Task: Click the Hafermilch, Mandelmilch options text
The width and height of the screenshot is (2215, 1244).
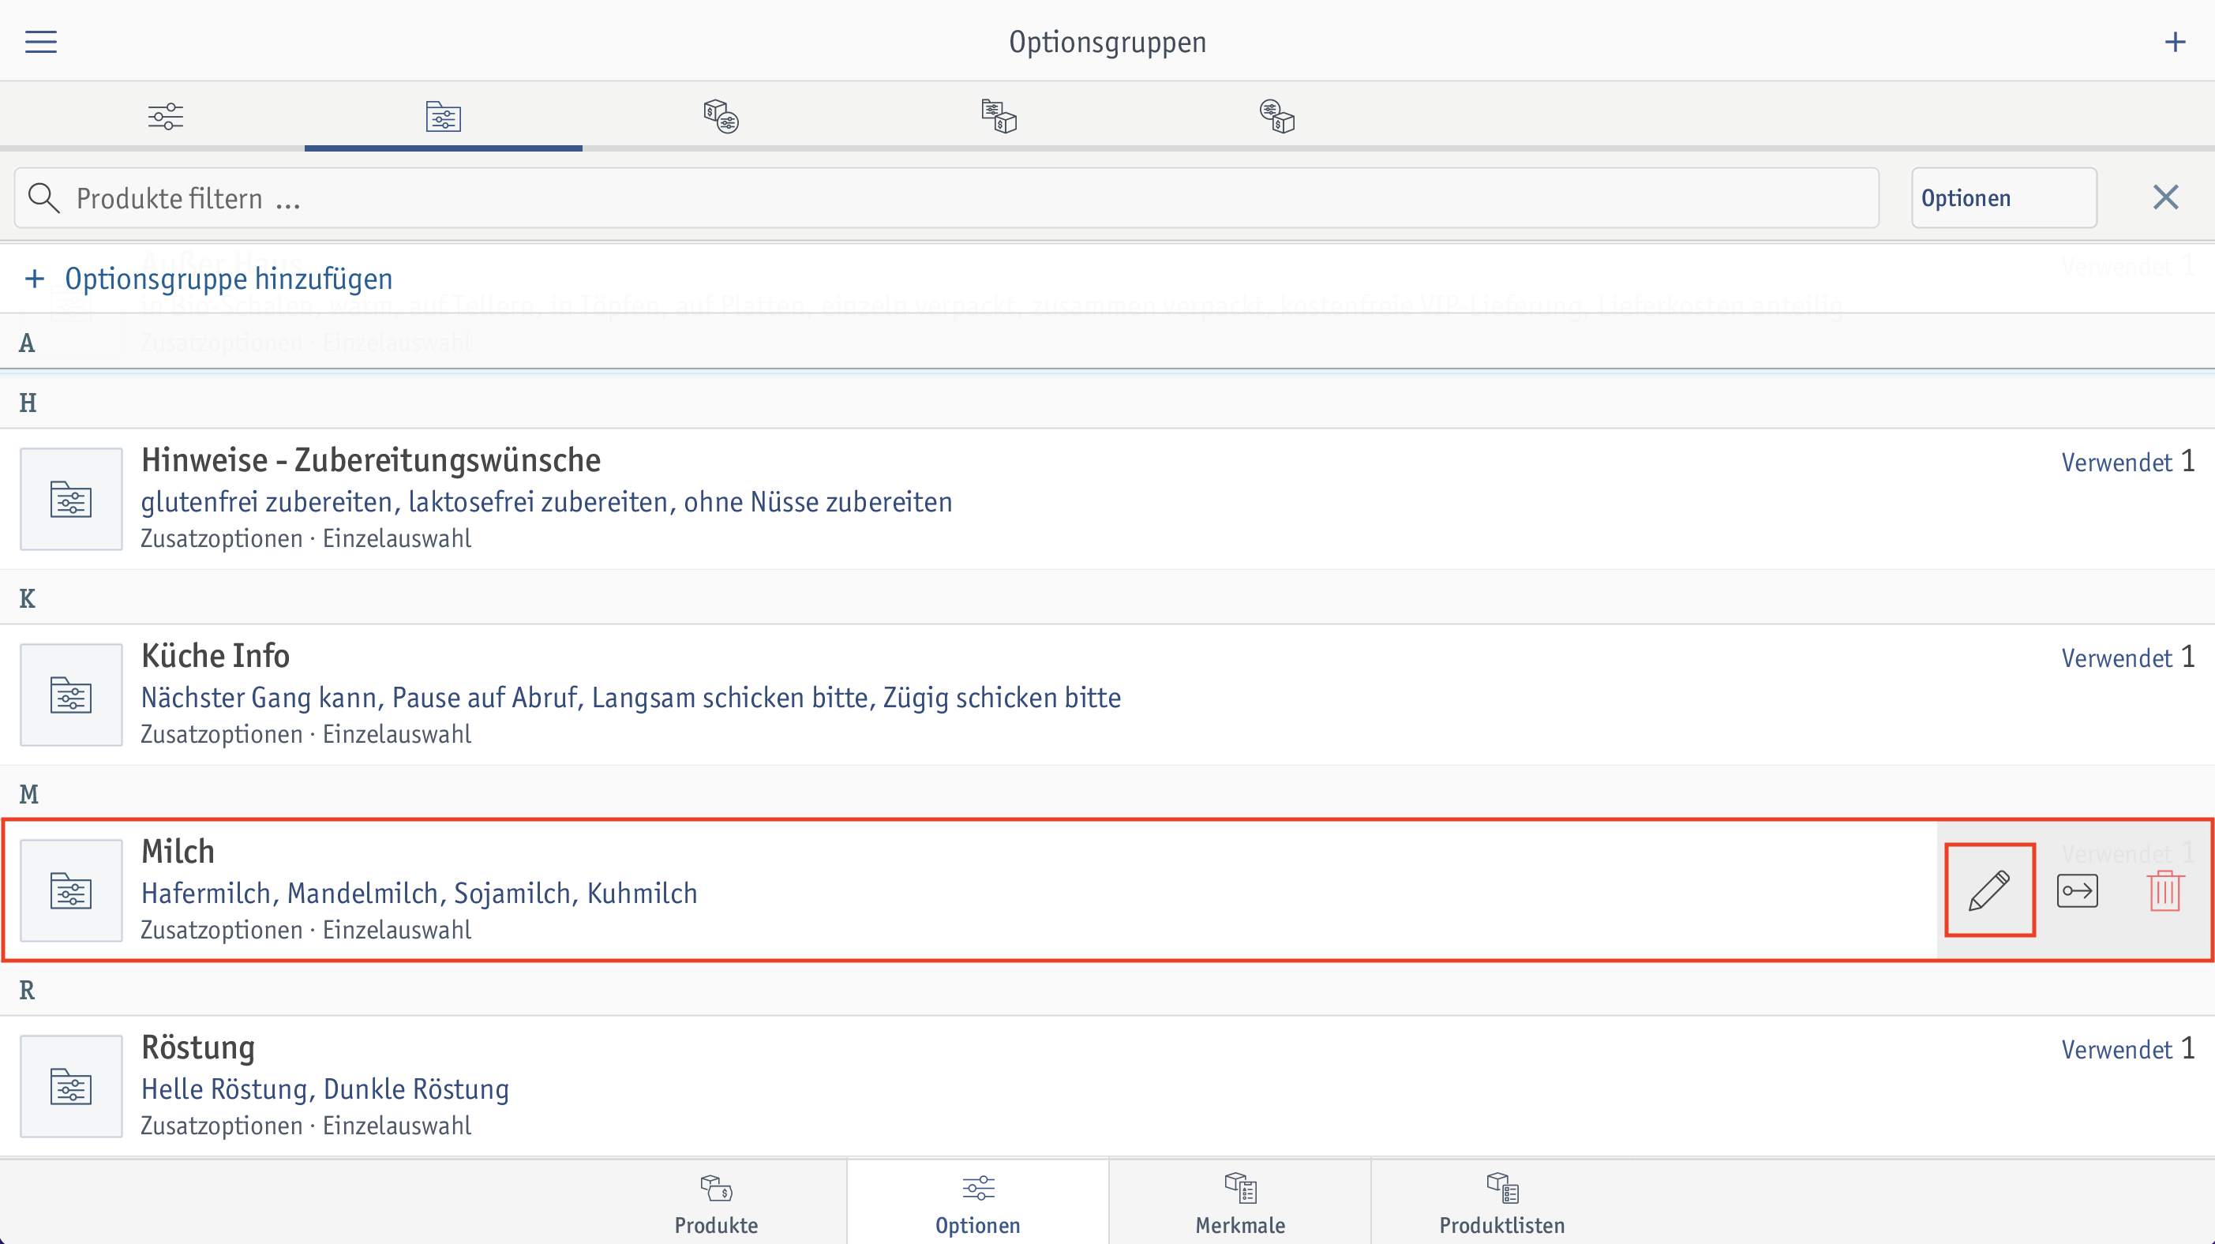Action: (418, 894)
